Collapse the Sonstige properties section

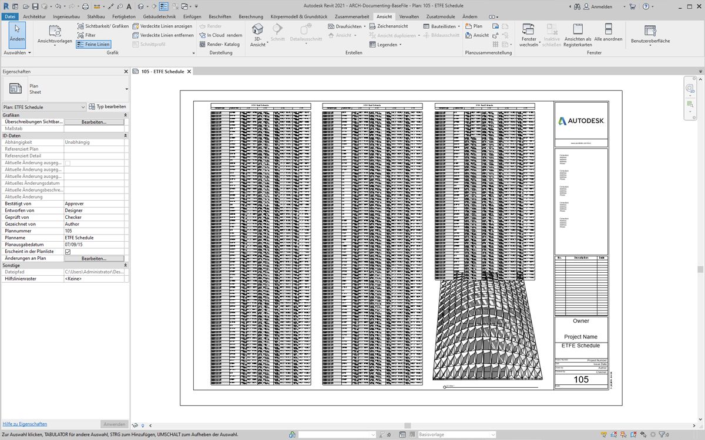click(125, 265)
